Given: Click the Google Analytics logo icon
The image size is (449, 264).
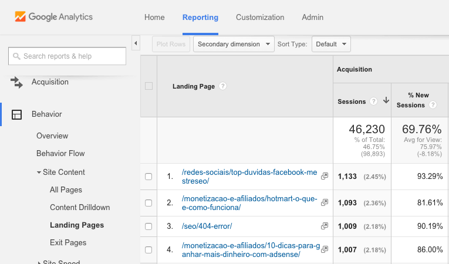Looking at the screenshot, I should click(x=21, y=17).
